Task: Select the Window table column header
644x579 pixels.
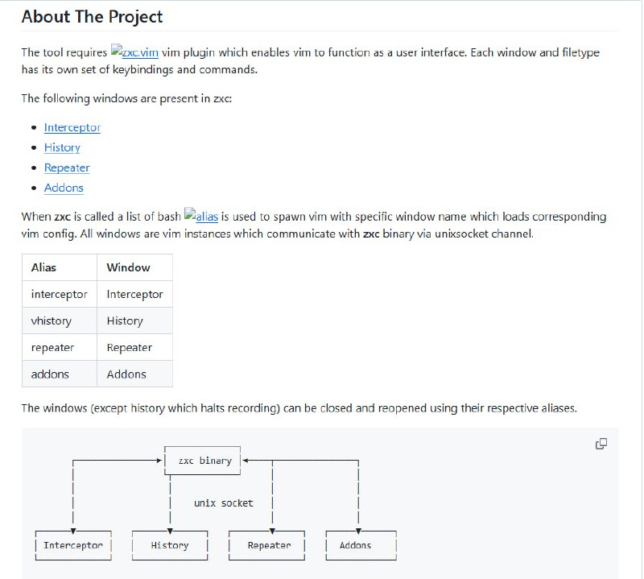Action: point(128,267)
